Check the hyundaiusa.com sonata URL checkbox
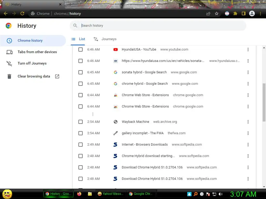 (x=81, y=61)
